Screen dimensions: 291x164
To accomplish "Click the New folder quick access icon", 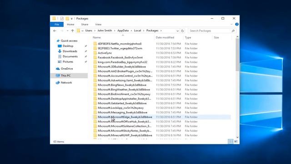I will pos(67,18).
